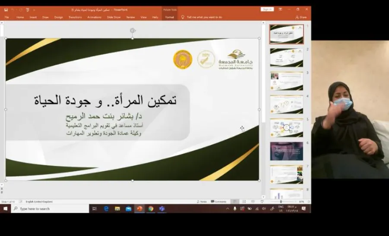The width and height of the screenshot is (389, 236).
Task: Select slide 2 thumbnail in the panel
Action: pos(287,58)
